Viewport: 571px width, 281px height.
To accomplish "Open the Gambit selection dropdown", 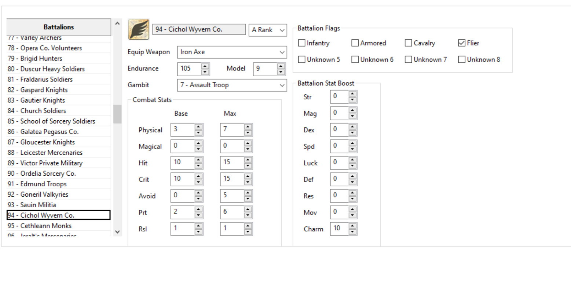I will pyautogui.click(x=282, y=85).
